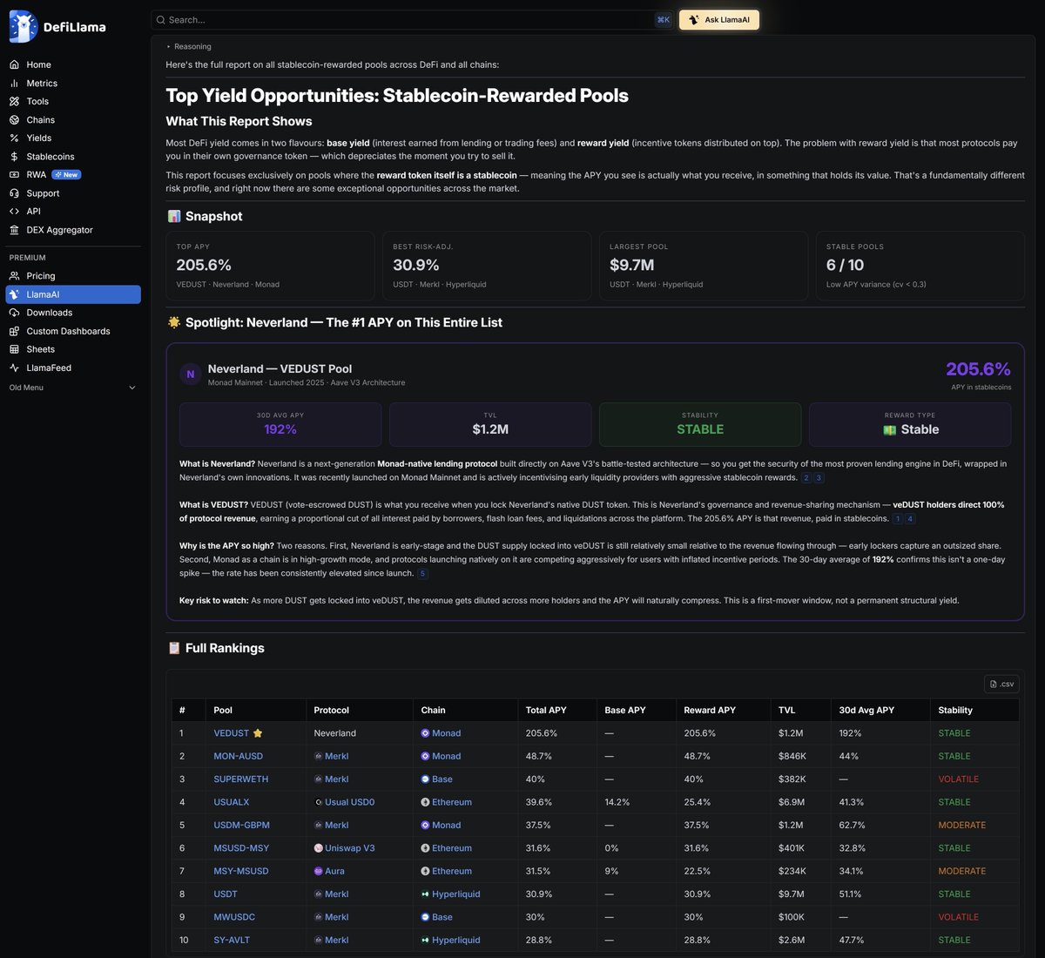The image size is (1045, 958).
Task: Click the Ask LlamaAI button
Action: pos(719,20)
